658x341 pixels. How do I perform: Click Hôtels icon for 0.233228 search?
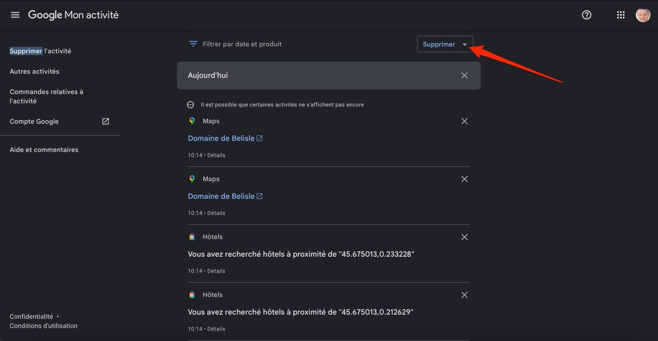click(x=192, y=237)
